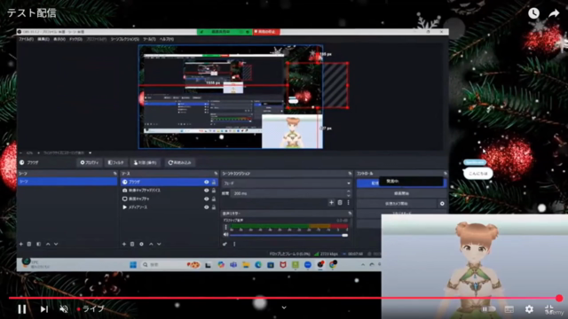This screenshot has height=319, width=568.
Task: Toggle visibility eye of 画面キャプチャ
Action: click(207, 198)
